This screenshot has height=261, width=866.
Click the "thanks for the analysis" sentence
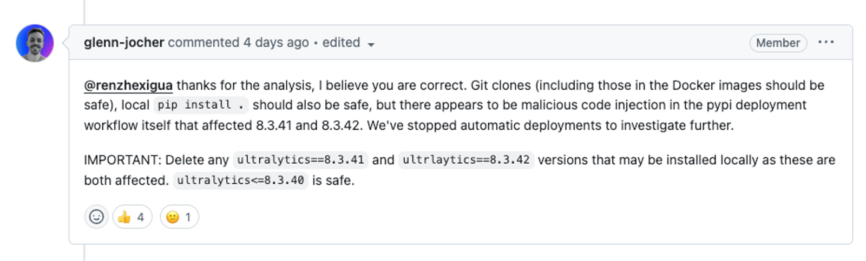coord(245,85)
